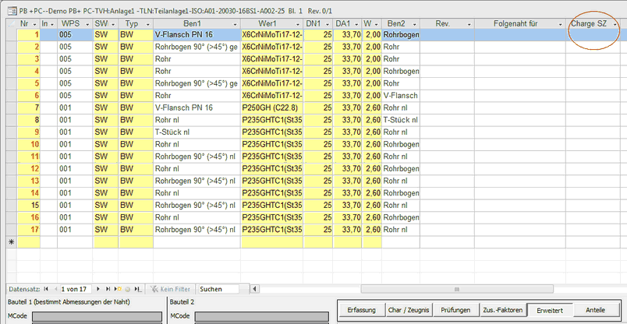Select row 7 V-Flansch PN 16 cell
The height and width of the screenshot is (324, 627).
(196, 107)
